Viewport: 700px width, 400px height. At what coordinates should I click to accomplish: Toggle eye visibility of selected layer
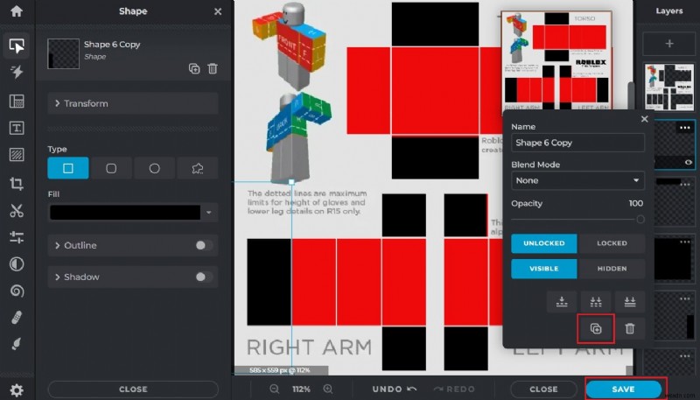tap(689, 163)
